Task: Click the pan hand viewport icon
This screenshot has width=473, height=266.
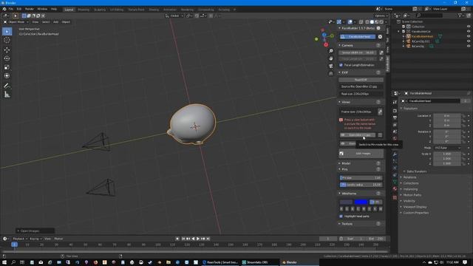Action: 331,58
